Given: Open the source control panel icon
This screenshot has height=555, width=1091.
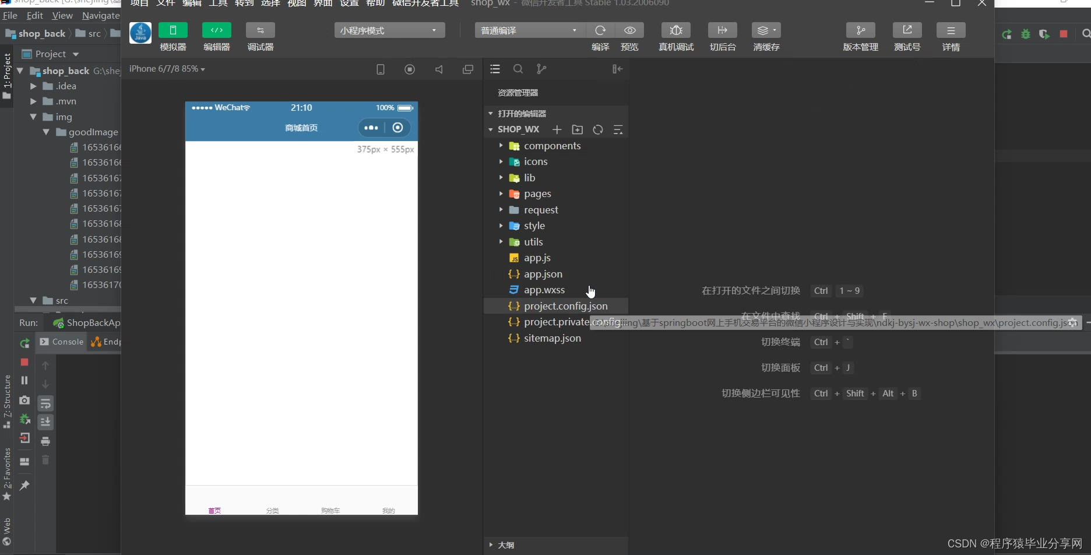Looking at the screenshot, I should pos(541,69).
